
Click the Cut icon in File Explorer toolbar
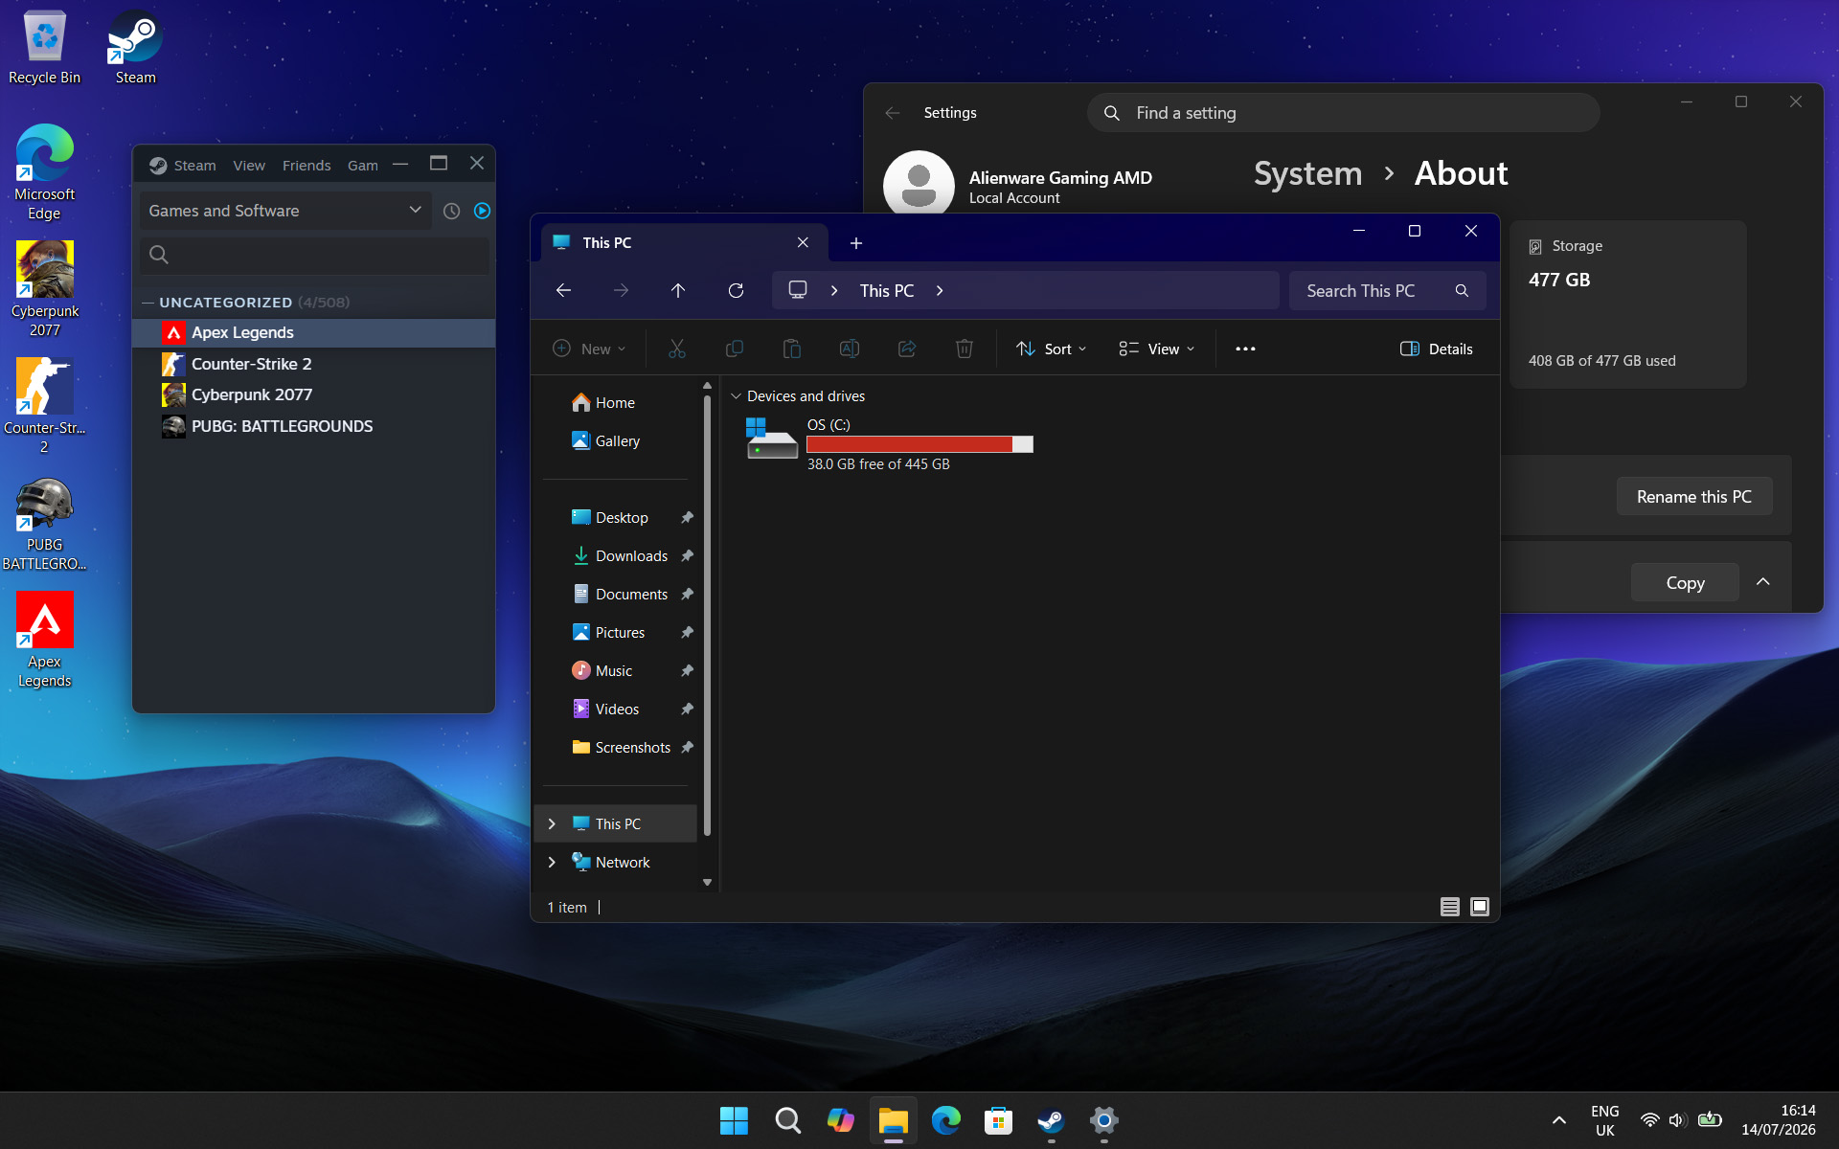click(677, 349)
